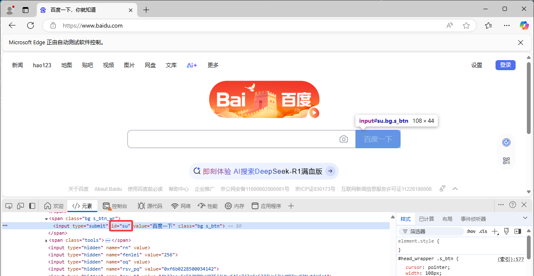Open a new browser tab
This screenshot has height=276, width=534.
coord(146,10)
